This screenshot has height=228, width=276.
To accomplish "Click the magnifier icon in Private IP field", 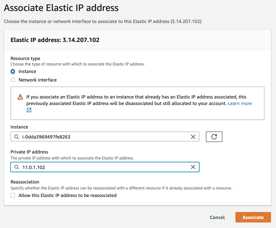I will [17, 167].
